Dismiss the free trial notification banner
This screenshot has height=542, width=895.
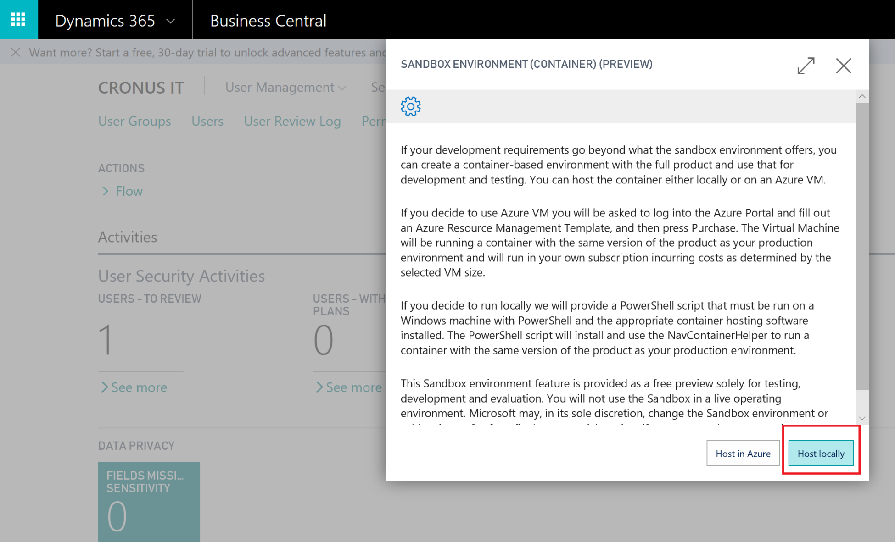16,52
